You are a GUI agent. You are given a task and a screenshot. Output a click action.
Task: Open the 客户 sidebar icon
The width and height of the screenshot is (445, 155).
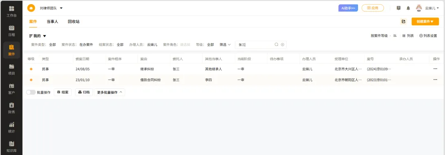12,86
